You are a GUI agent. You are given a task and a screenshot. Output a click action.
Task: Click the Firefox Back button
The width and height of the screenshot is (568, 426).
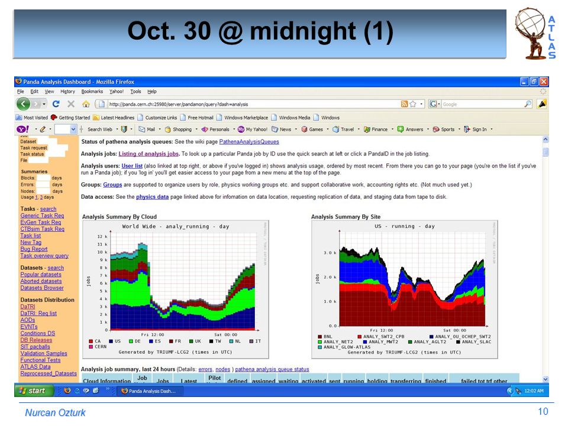[24, 104]
